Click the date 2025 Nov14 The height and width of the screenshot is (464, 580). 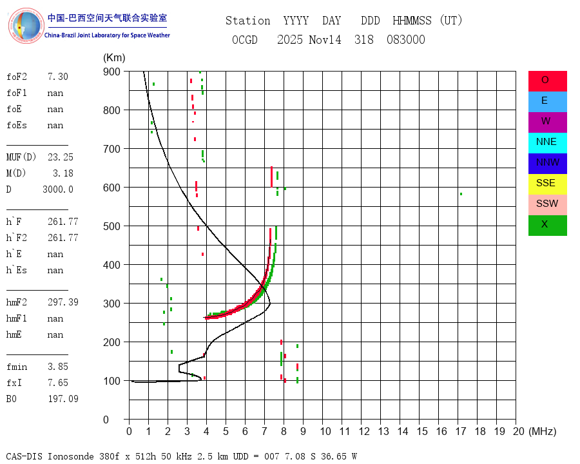pyautogui.click(x=309, y=39)
